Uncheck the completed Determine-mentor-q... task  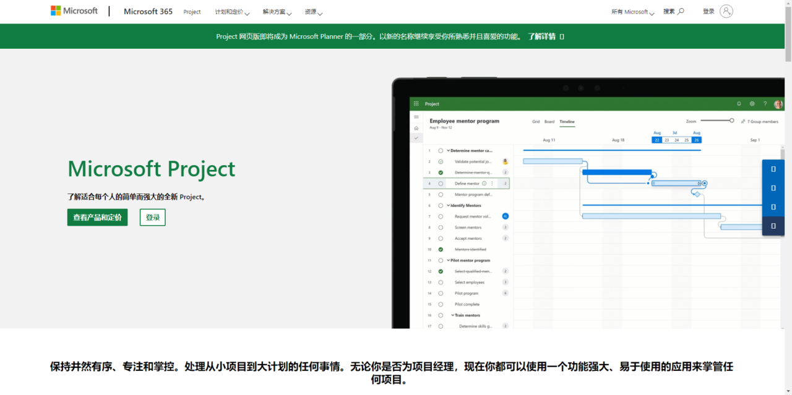[441, 172]
